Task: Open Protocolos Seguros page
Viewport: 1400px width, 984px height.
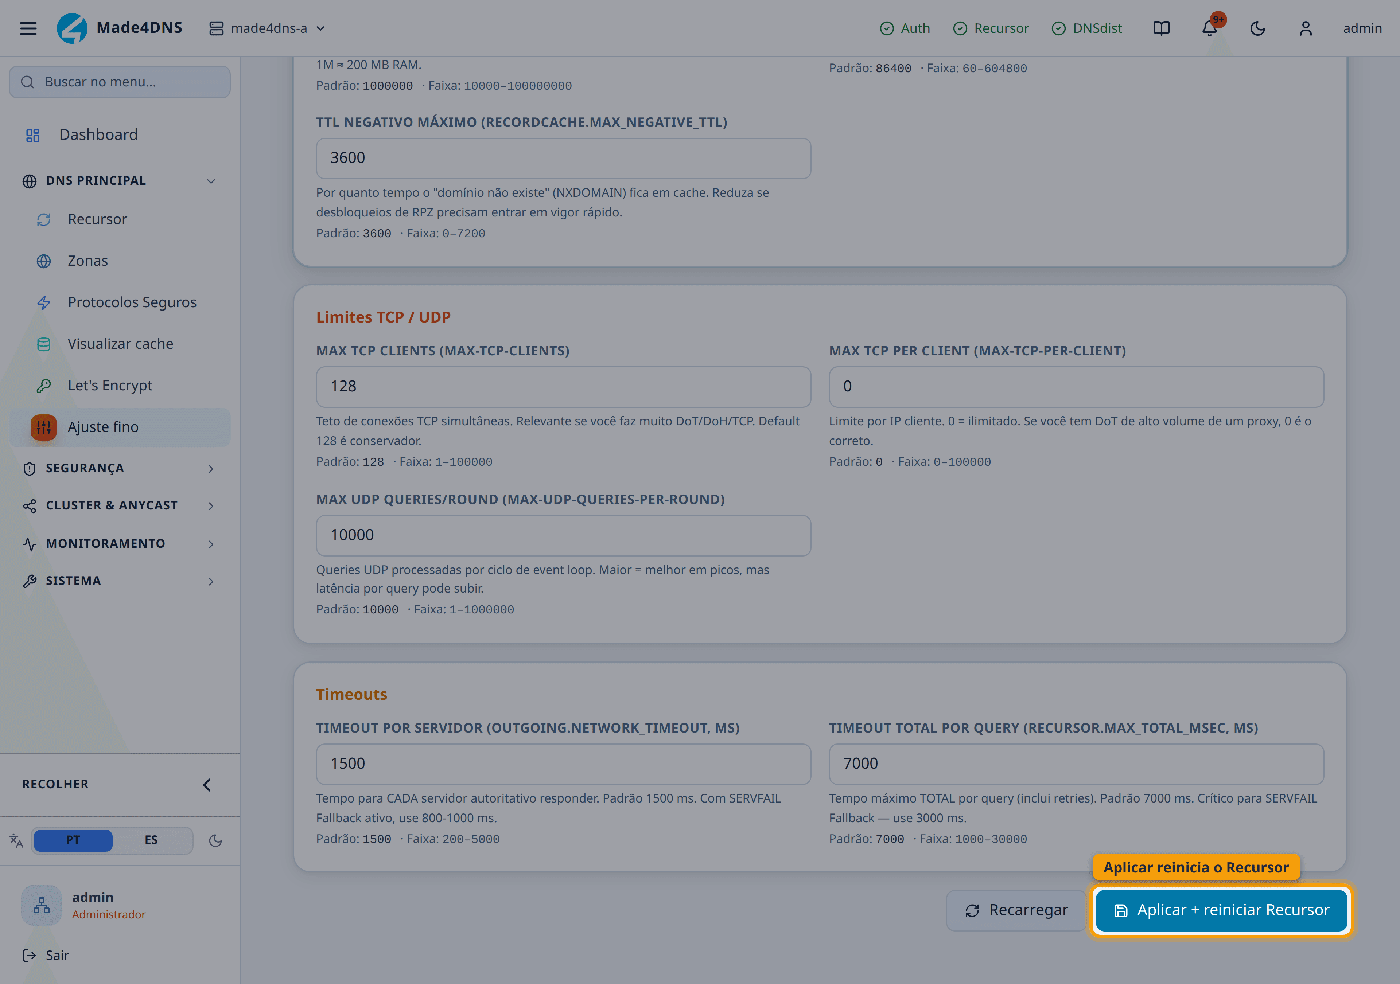Action: point(120,302)
